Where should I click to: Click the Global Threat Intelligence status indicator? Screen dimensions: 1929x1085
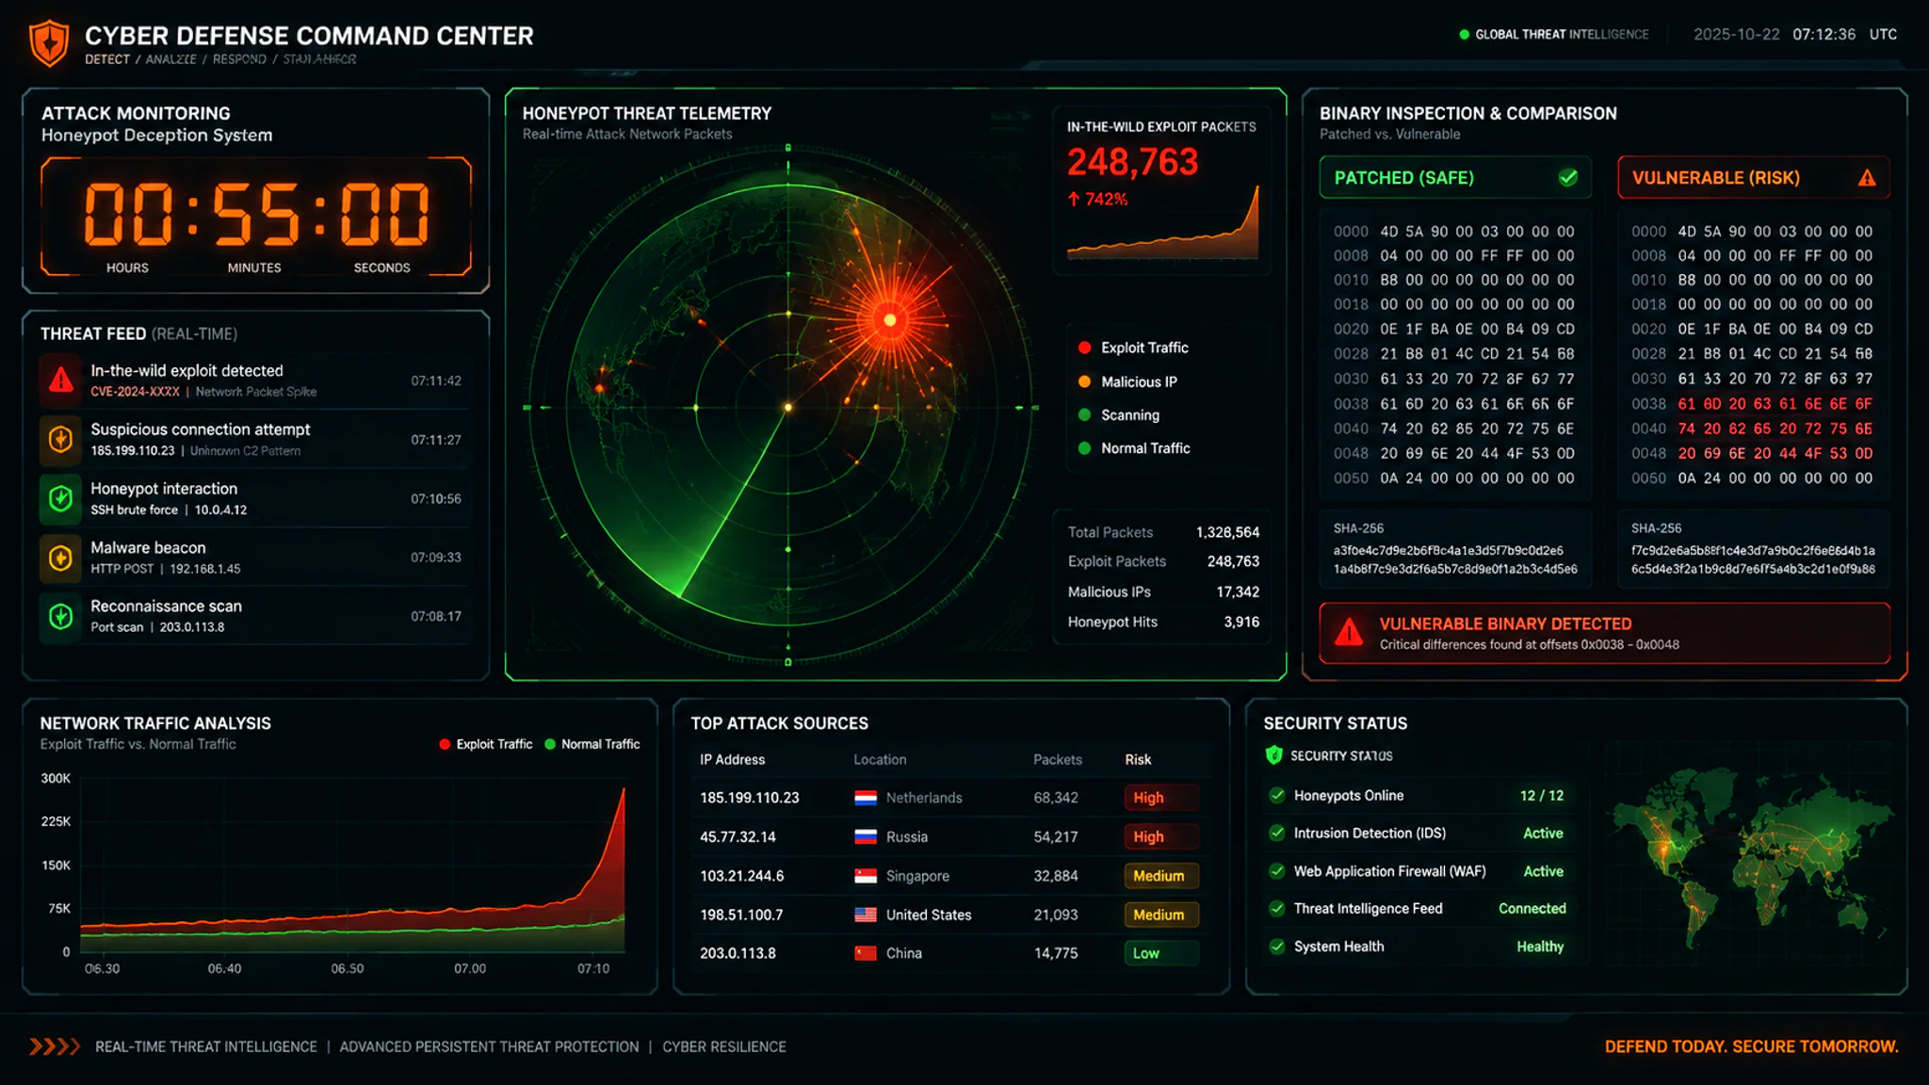(x=1553, y=35)
